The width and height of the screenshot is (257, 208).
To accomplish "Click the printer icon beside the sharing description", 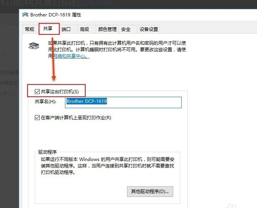I will click(x=34, y=46).
